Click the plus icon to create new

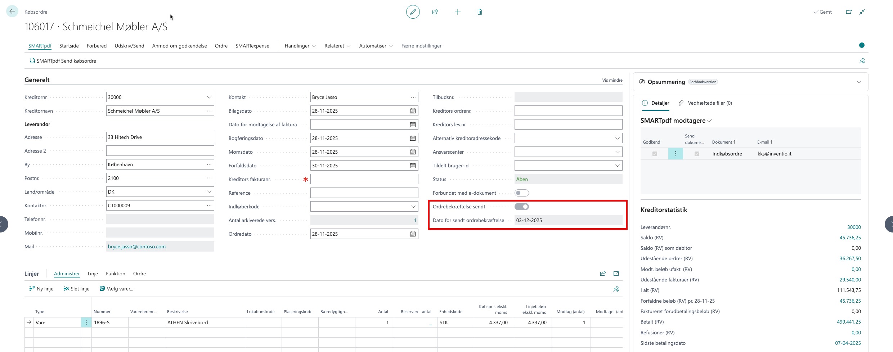pos(457,12)
